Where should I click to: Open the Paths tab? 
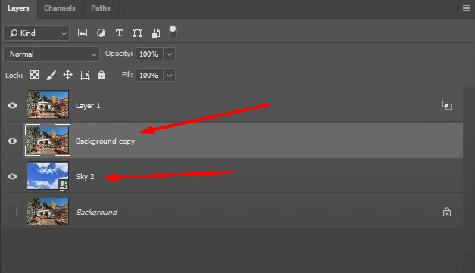pyautogui.click(x=100, y=8)
